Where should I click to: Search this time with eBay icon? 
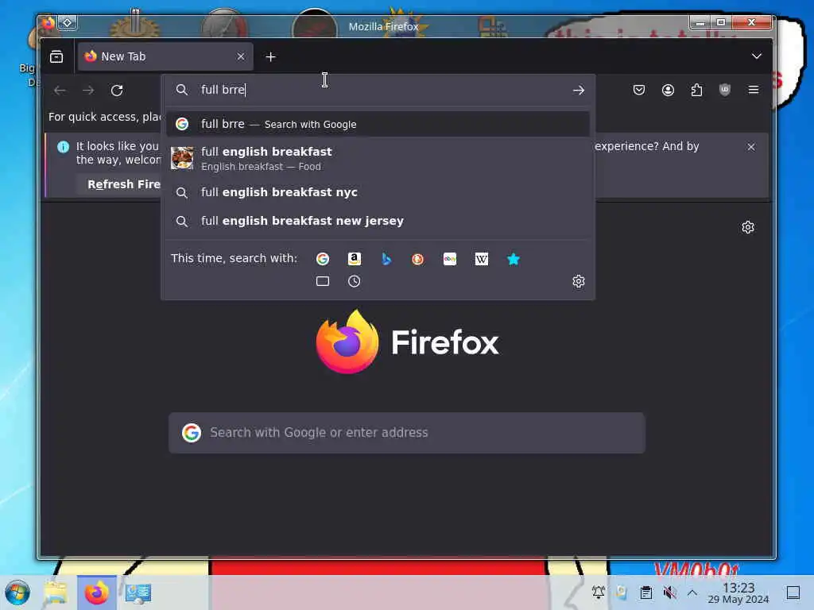pyautogui.click(x=450, y=259)
